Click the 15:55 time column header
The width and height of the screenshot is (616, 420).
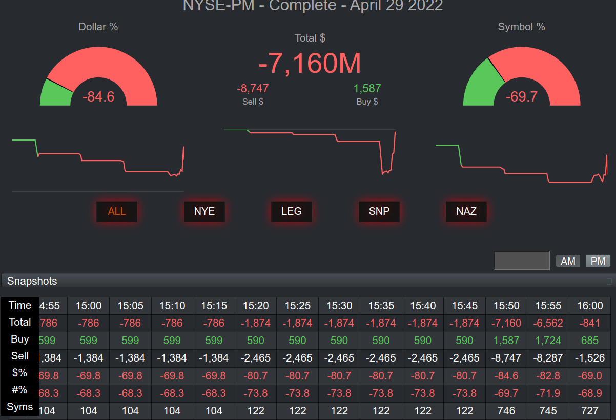[548, 306]
